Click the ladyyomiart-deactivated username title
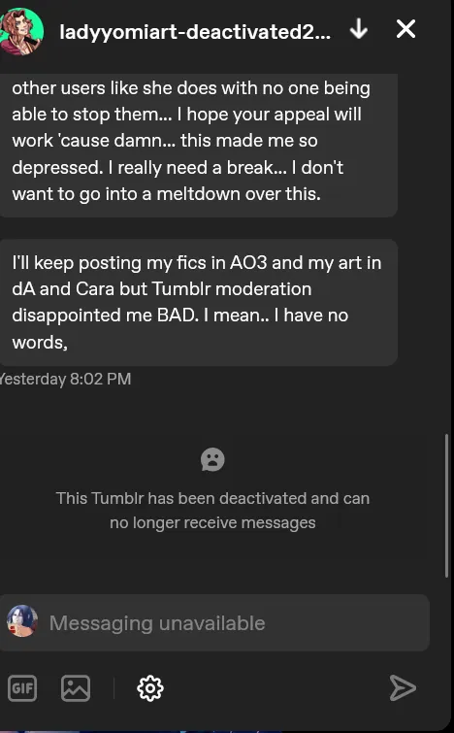Viewport: 454px width, 733px height. click(x=195, y=32)
